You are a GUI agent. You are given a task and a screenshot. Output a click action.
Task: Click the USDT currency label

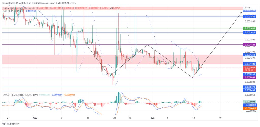(247, 7)
